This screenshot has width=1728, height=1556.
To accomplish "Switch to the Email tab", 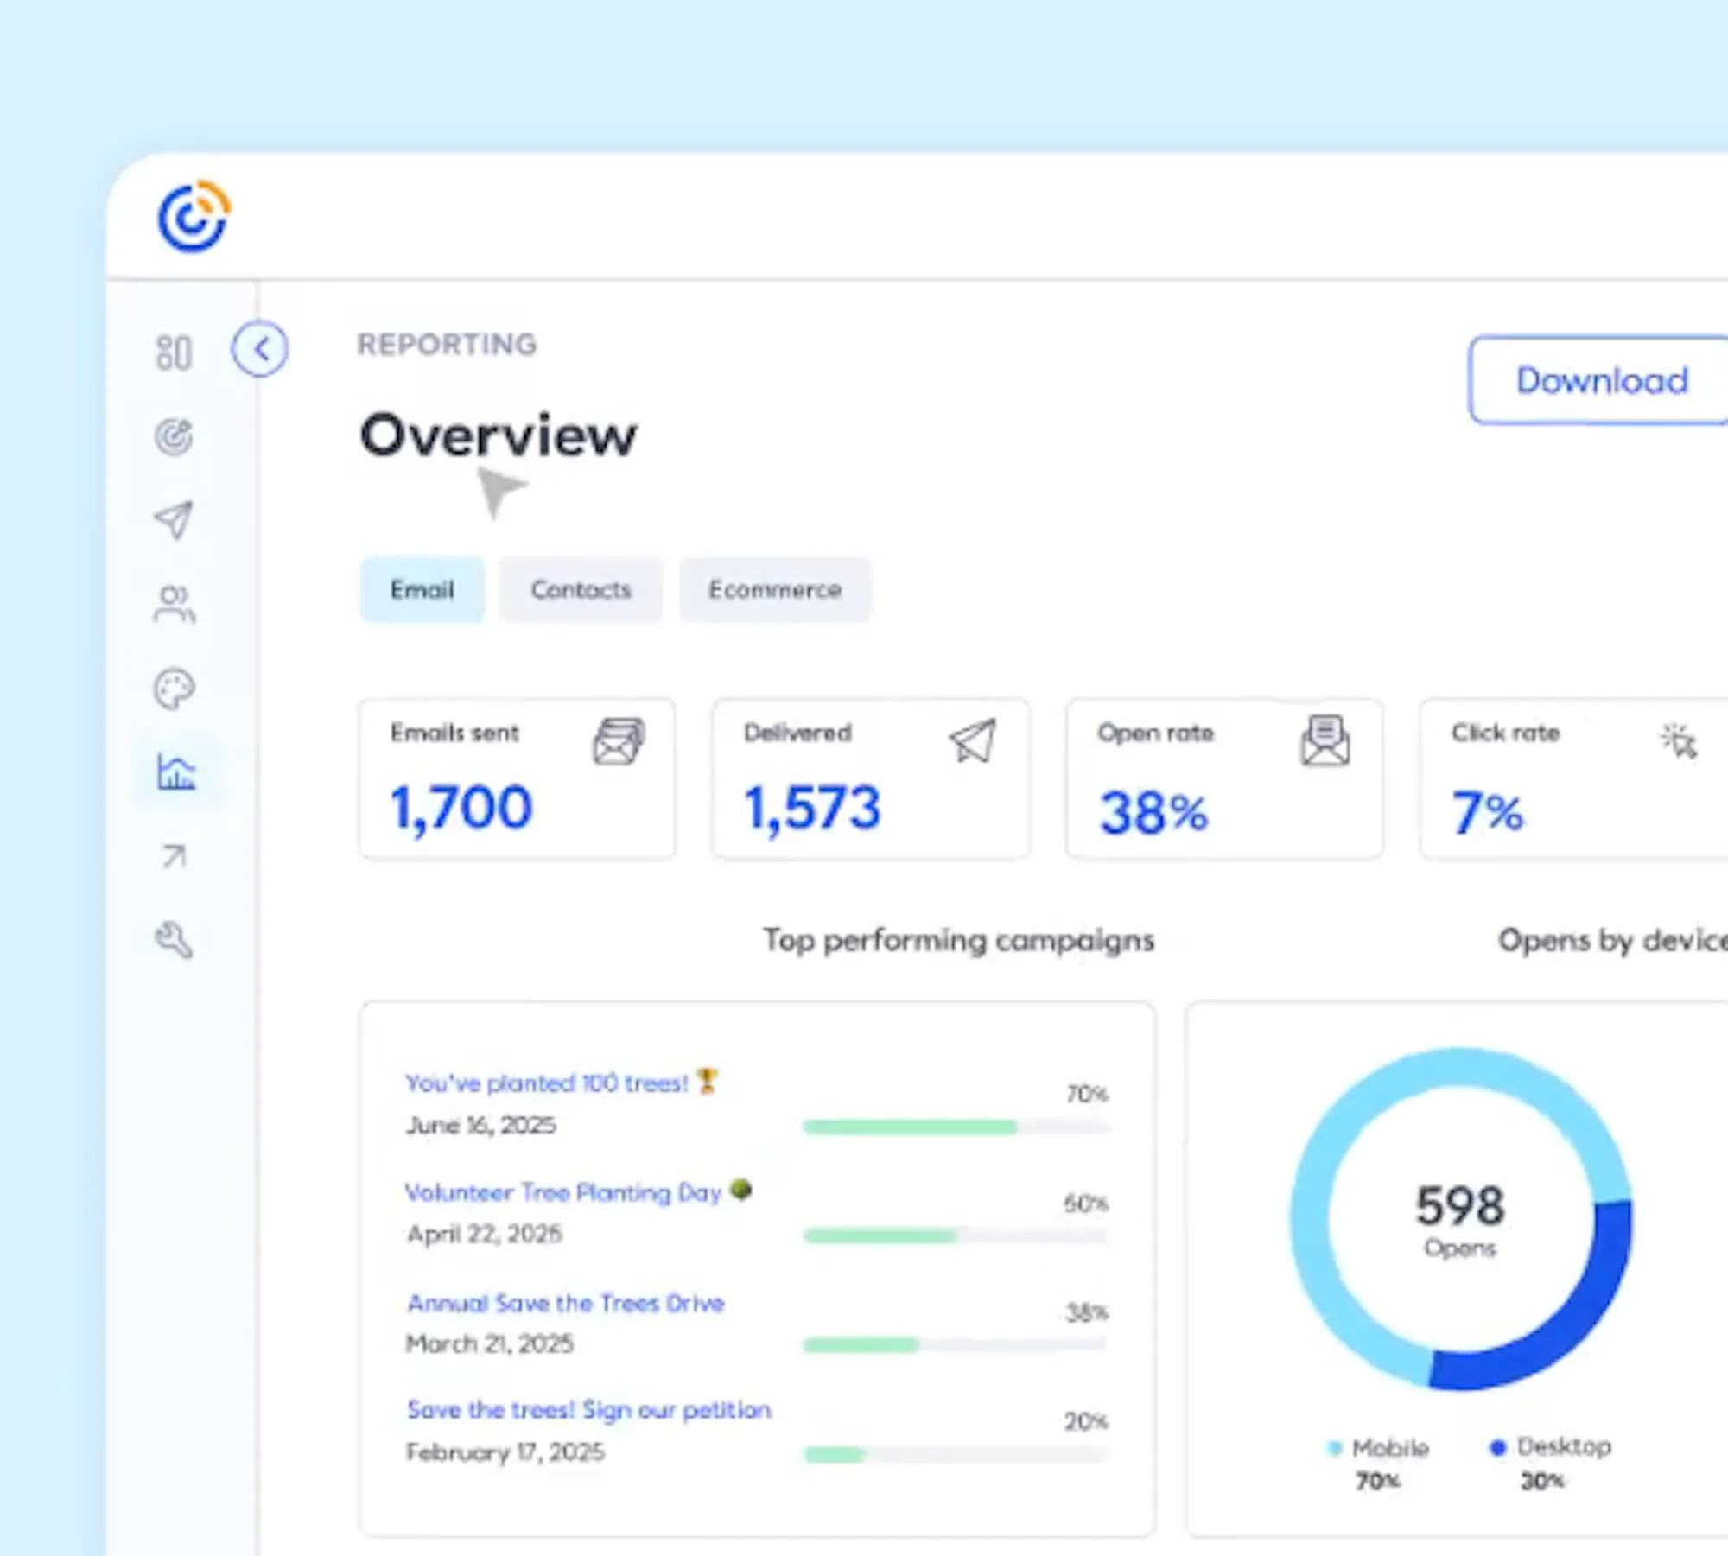I will (422, 590).
